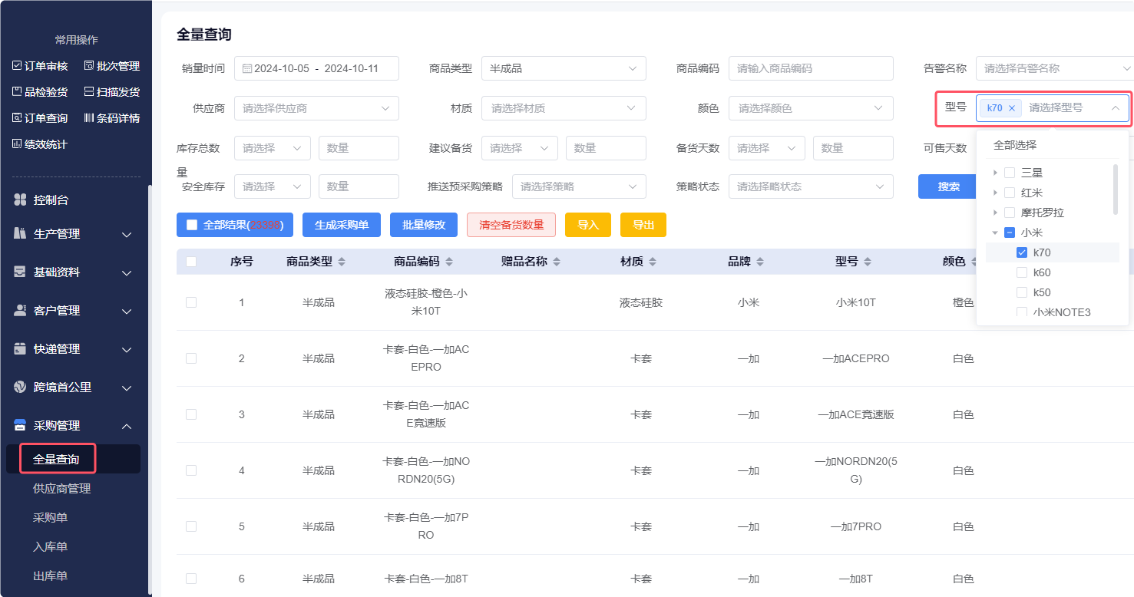Click the 搜索 button
This screenshot has width=1134, height=597.
tap(948, 186)
